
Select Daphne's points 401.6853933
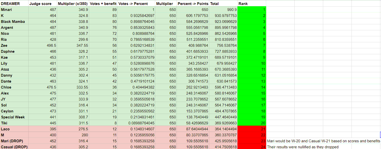[193, 52]
